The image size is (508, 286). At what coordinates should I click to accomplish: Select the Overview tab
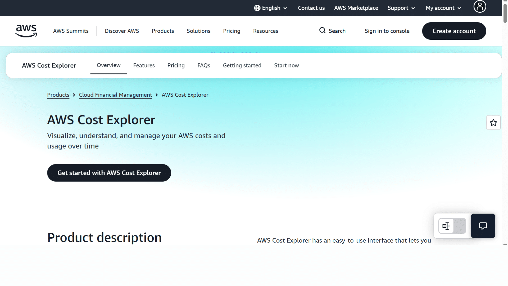tap(108, 65)
